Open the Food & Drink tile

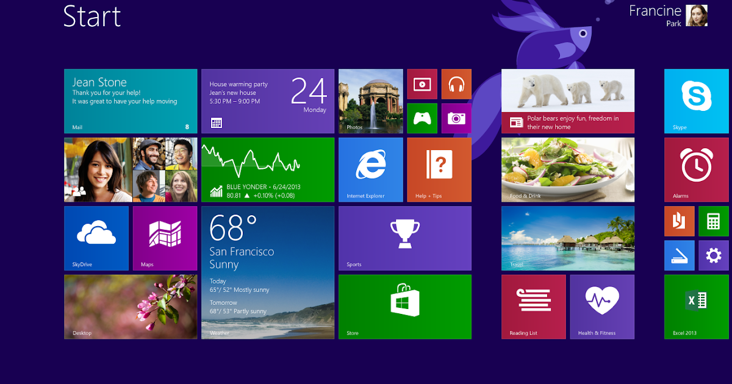(x=568, y=169)
